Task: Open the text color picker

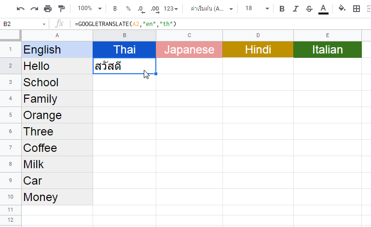Action: pos(323,9)
